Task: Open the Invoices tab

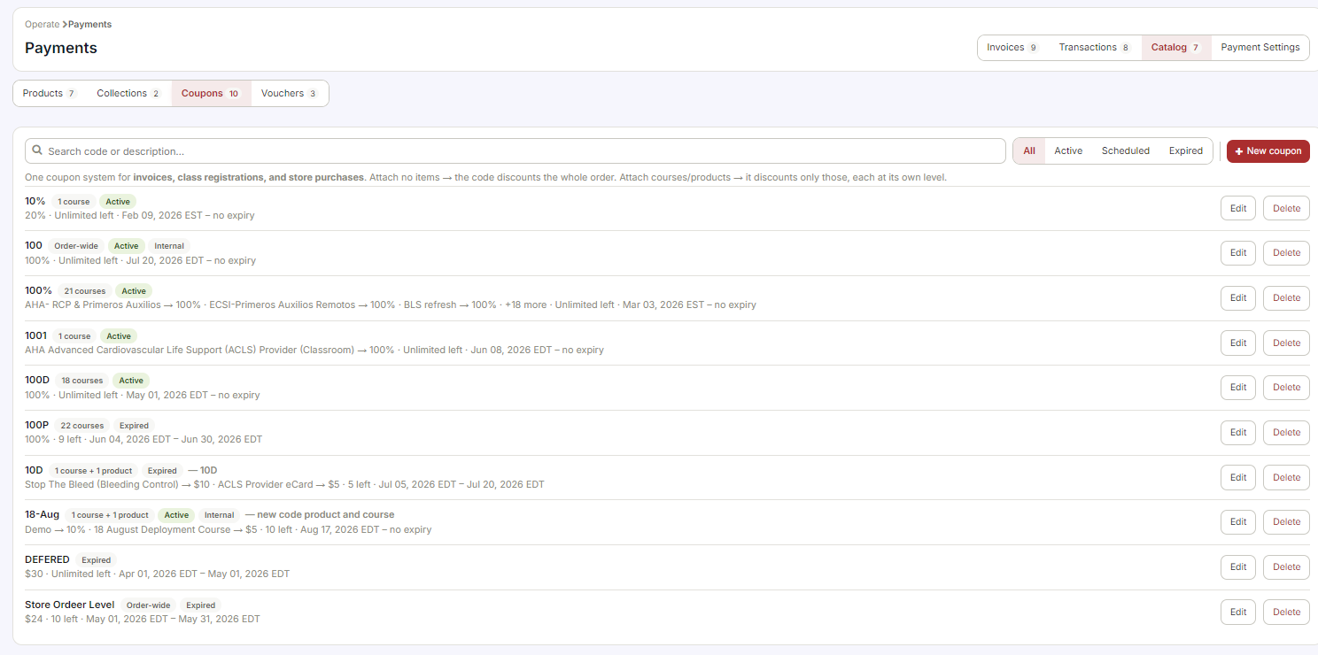Action: pos(1012,48)
